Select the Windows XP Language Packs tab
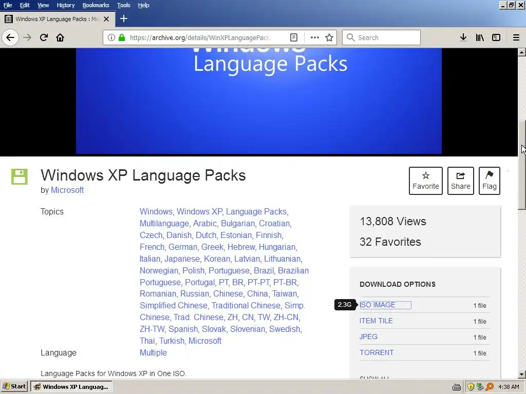 coord(58,19)
